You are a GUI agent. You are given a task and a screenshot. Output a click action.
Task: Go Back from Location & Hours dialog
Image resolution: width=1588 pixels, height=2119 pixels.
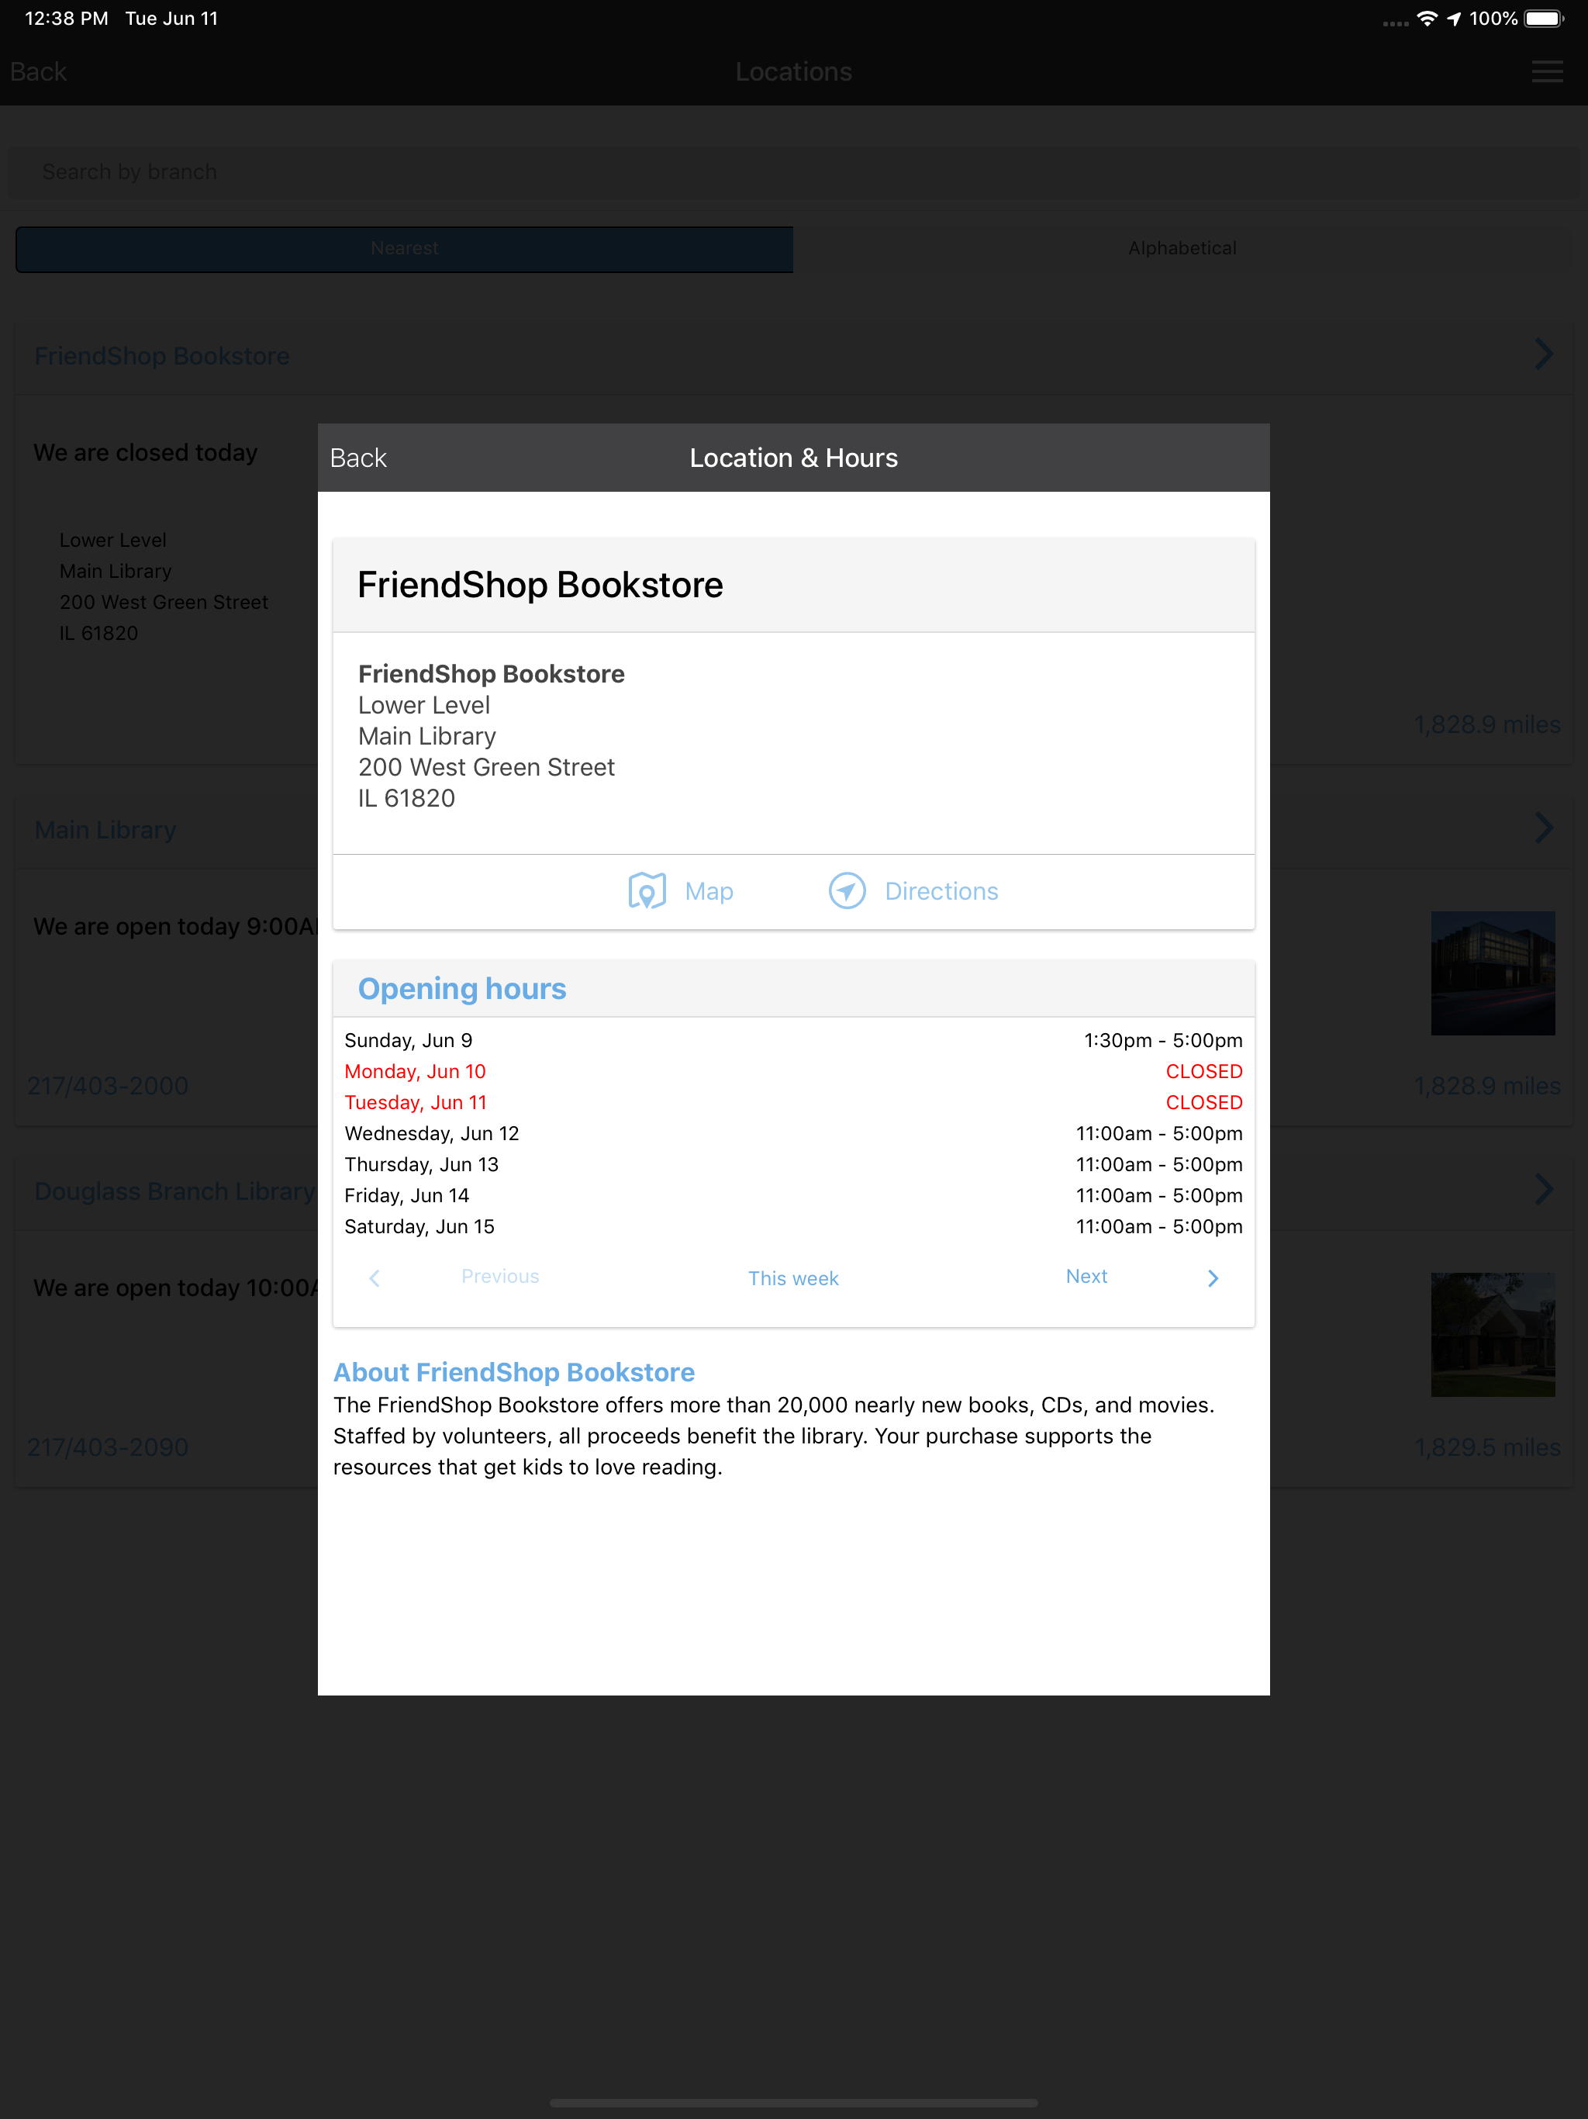click(x=358, y=458)
